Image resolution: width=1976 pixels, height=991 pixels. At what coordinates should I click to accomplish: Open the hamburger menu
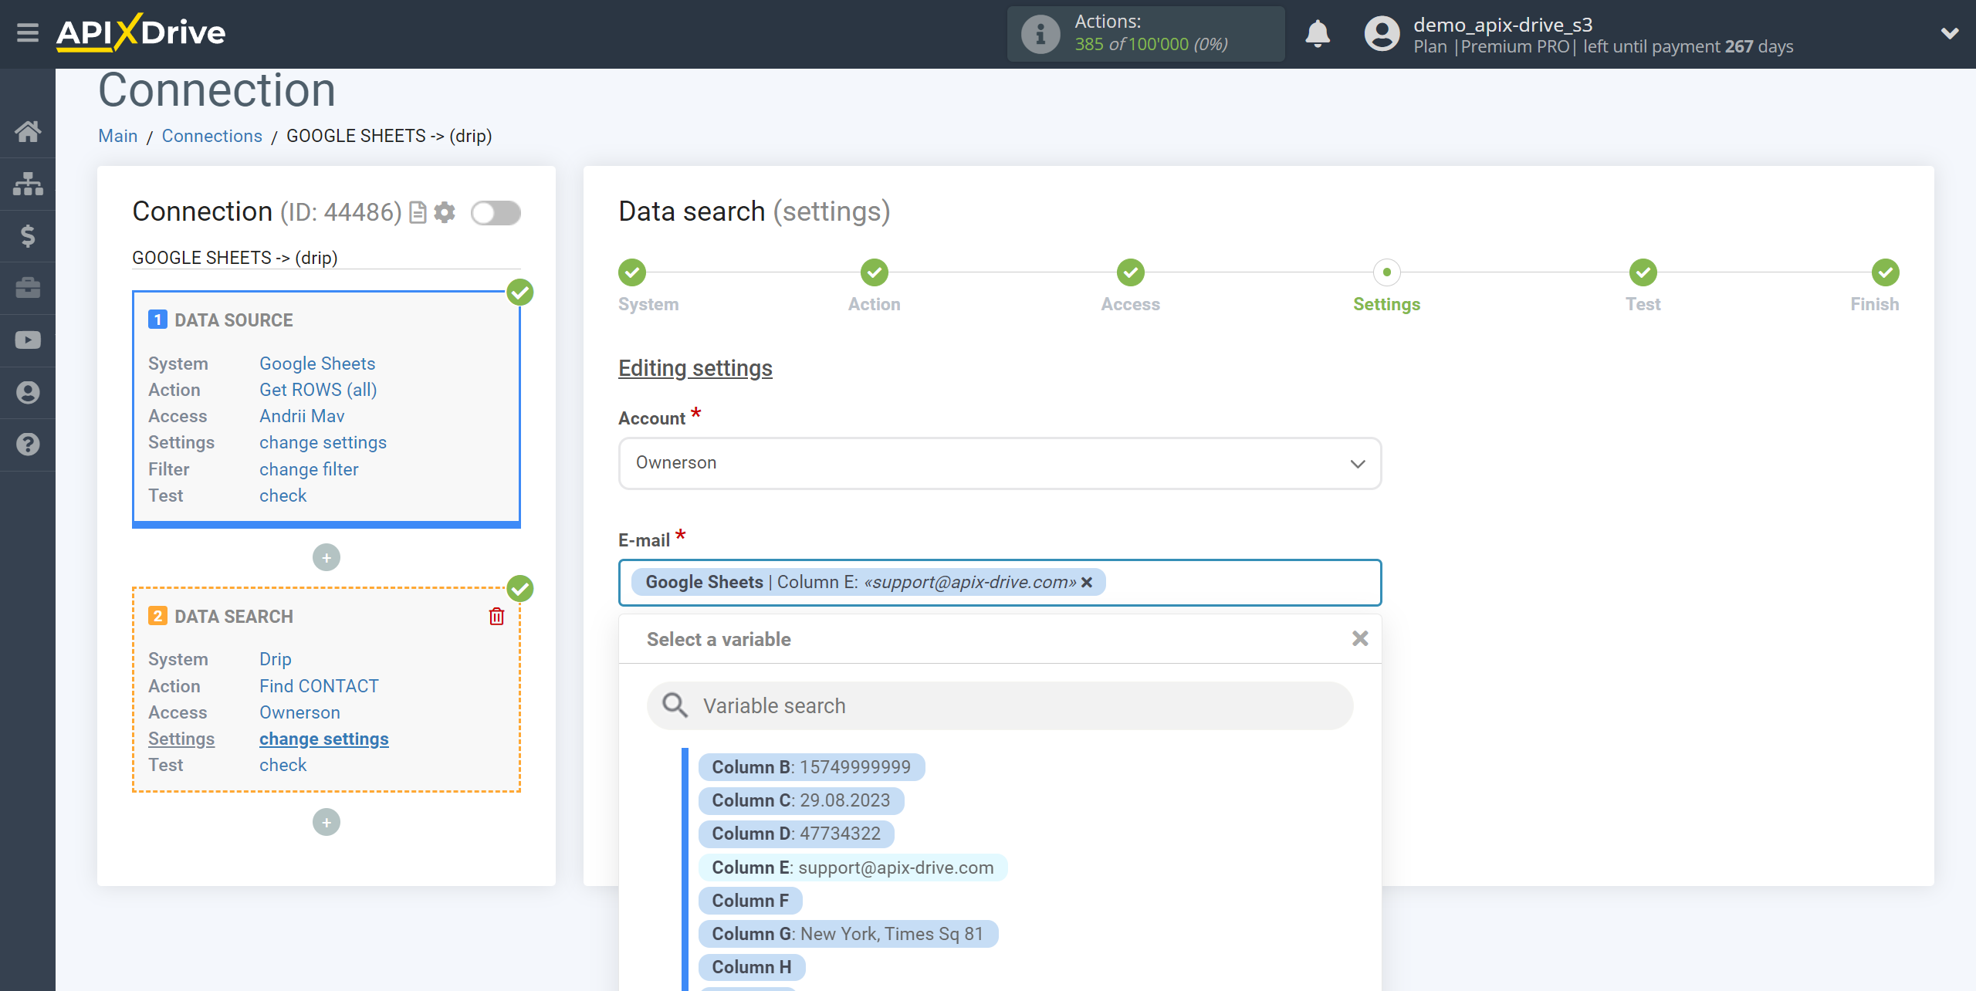pyautogui.click(x=28, y=33)
